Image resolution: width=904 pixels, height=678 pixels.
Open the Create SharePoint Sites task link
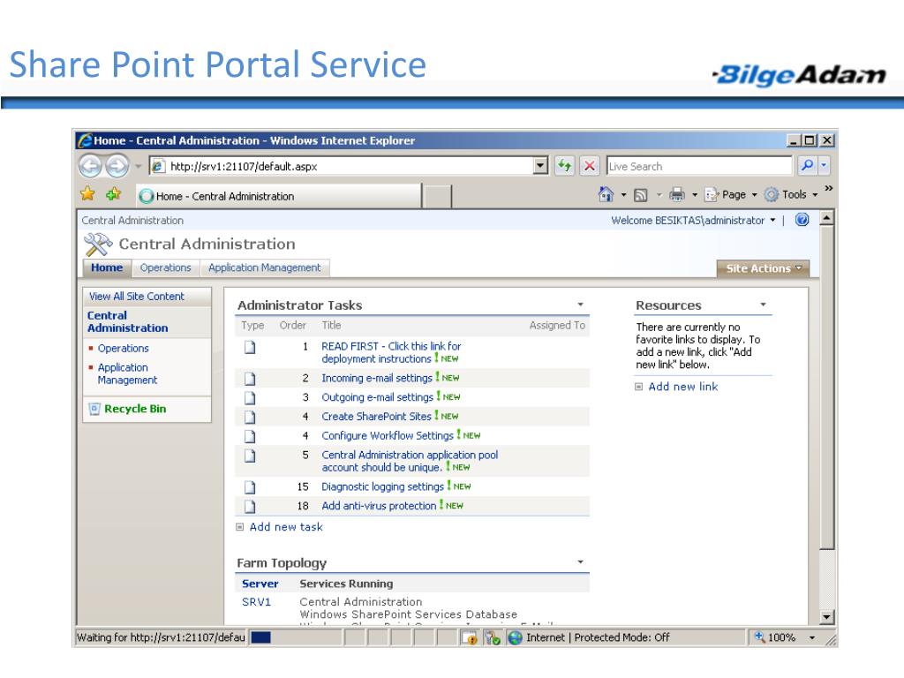tap(376, 417)
